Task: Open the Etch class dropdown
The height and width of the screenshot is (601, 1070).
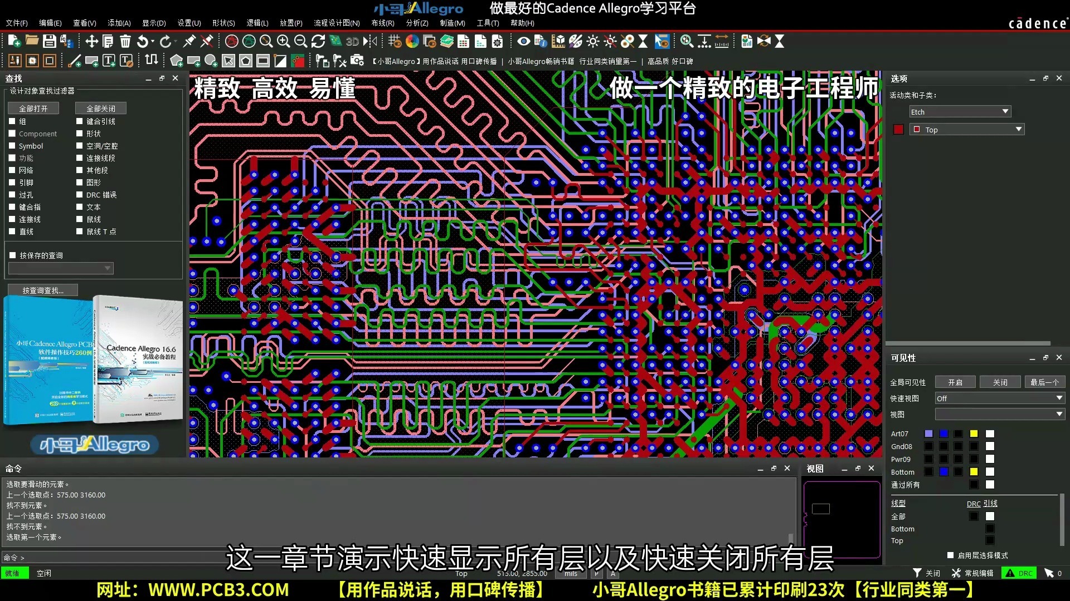Action: tap(1006, 111)
